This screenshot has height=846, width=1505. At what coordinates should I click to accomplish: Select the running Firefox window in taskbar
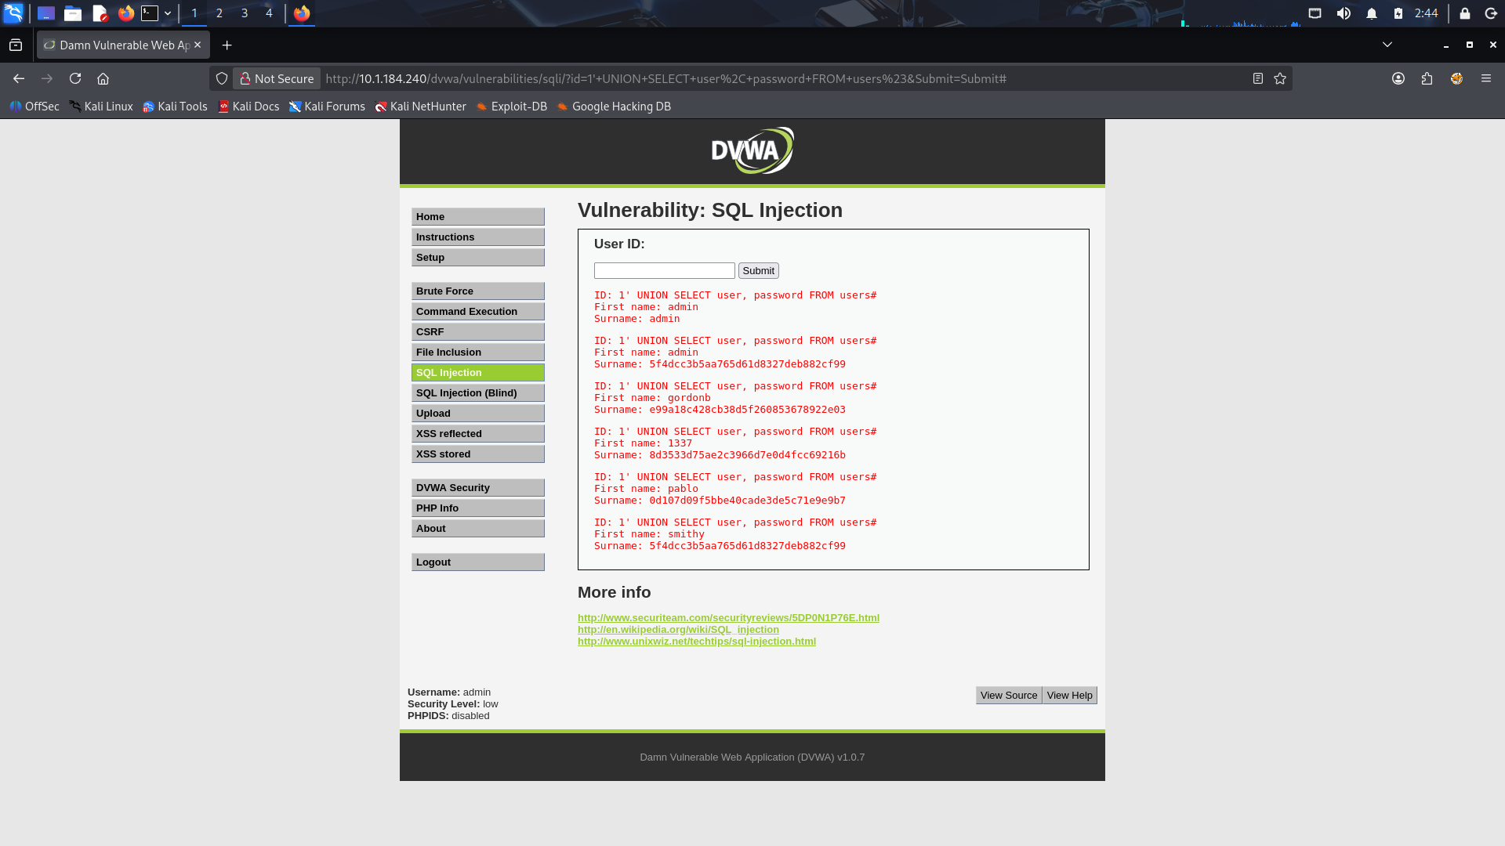302,13
